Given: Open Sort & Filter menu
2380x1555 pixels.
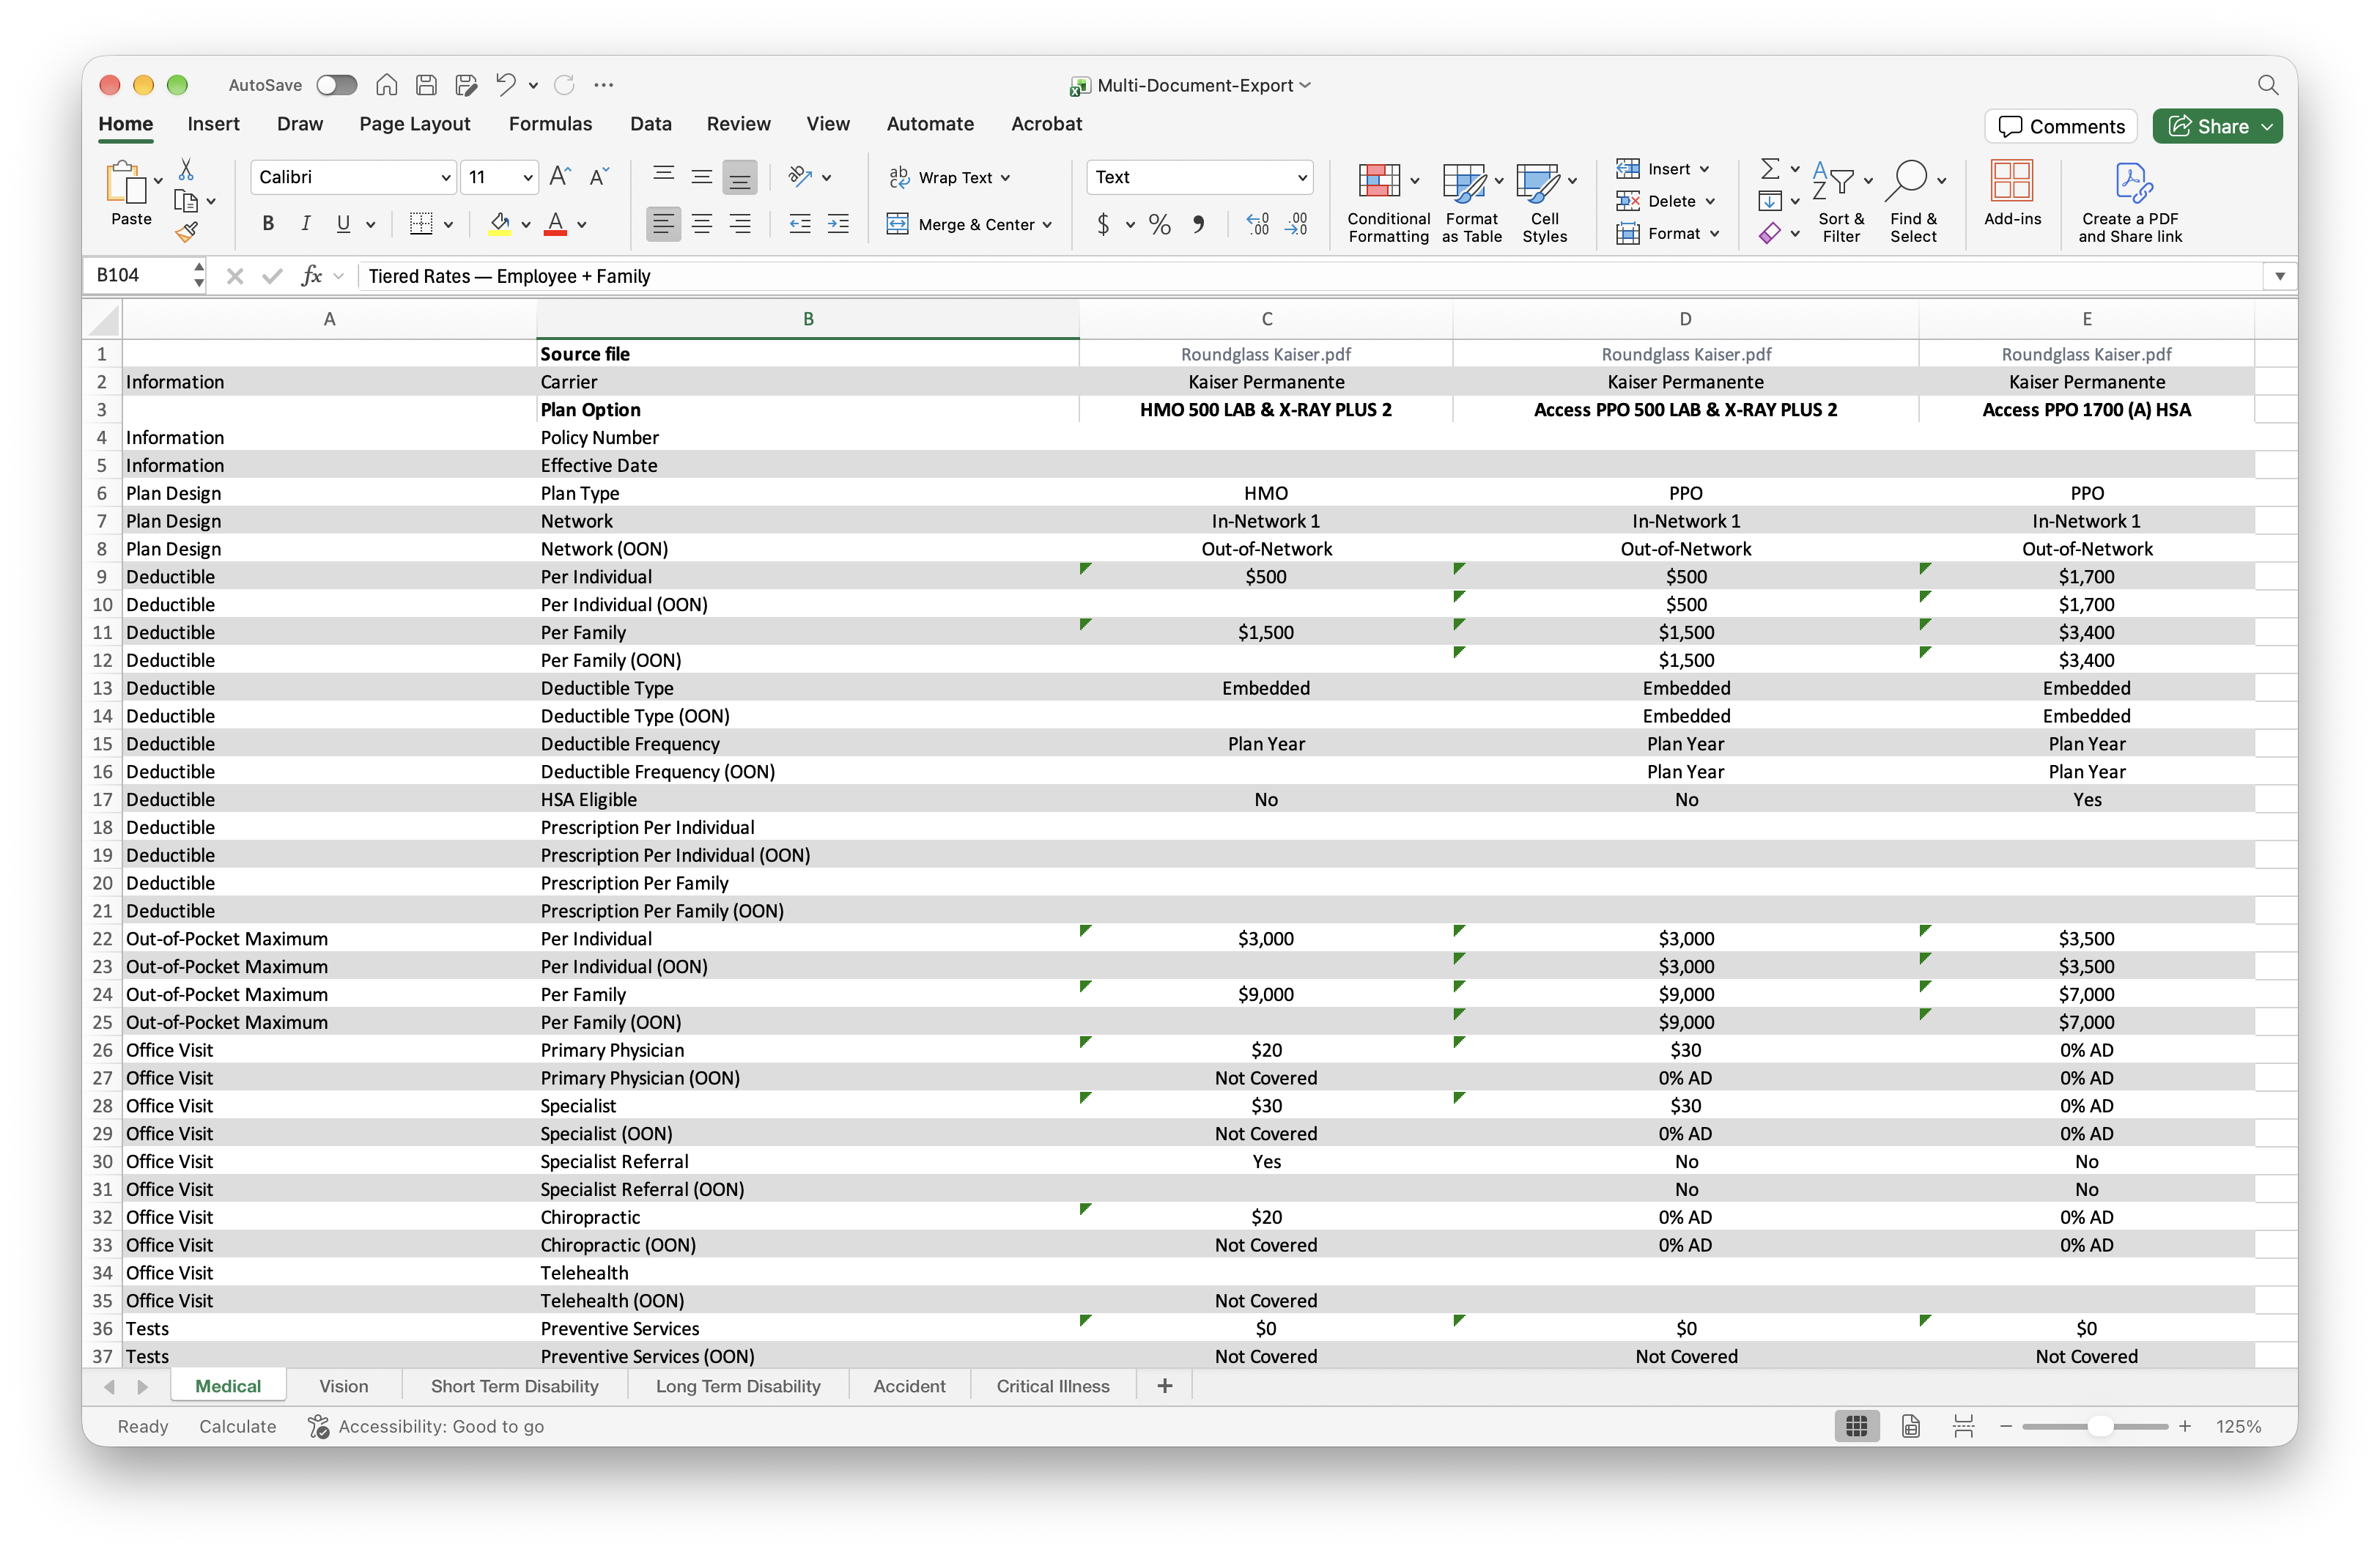Looking at the screenshot, I should 1841,203.
